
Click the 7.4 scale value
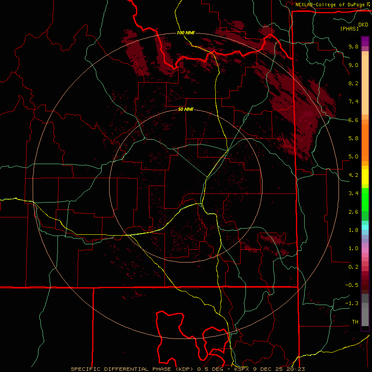353,102
